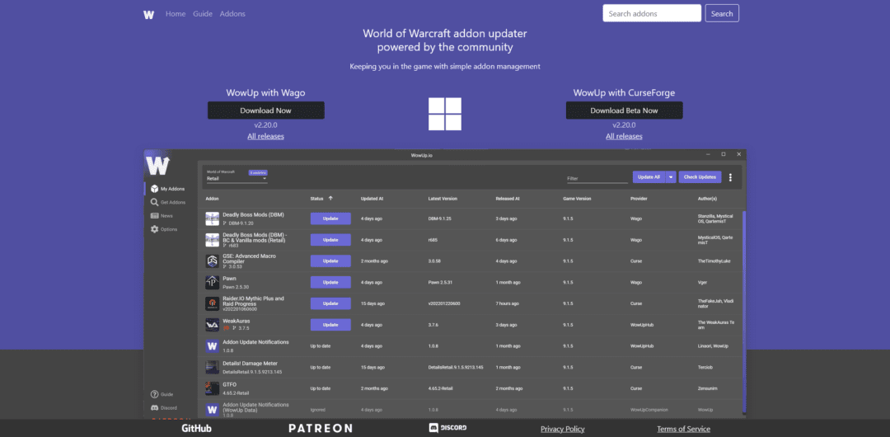Open Options gear in the sidebar
This screenshot has width=890, height=437.
tap(154, 229)
